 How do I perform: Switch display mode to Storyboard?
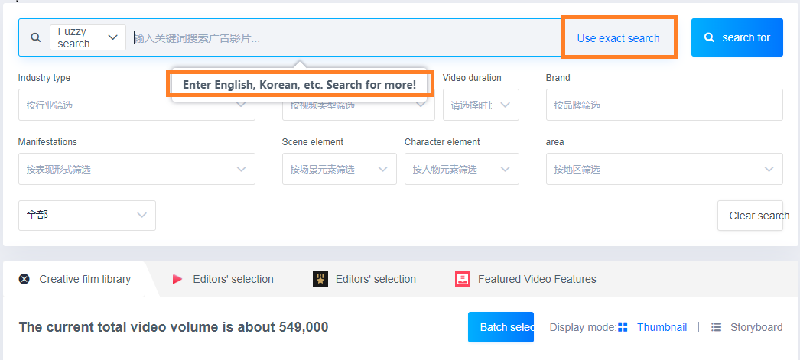point(756,327)
